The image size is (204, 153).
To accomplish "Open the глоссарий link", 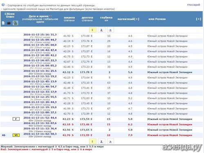I will pos(193,5).
